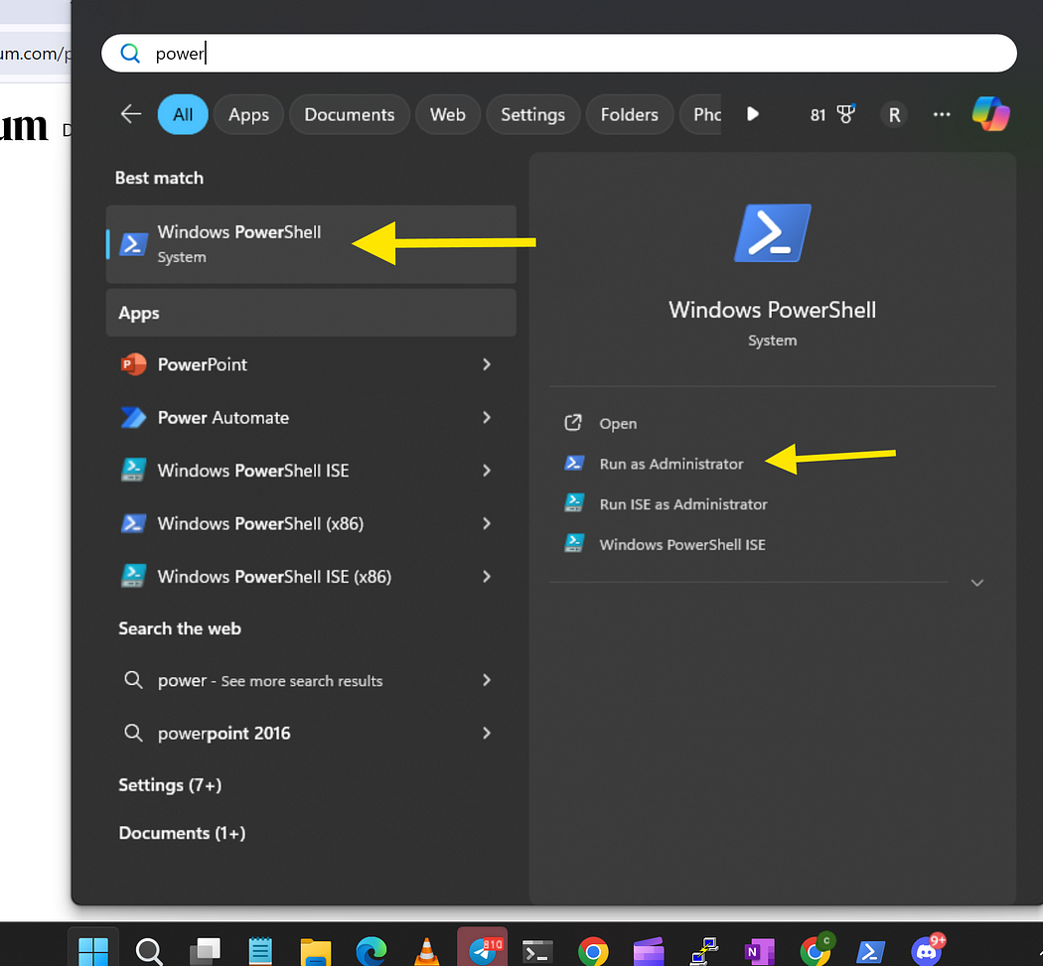
Task: Open Documents (1+) results group
Action: point(182,833)
